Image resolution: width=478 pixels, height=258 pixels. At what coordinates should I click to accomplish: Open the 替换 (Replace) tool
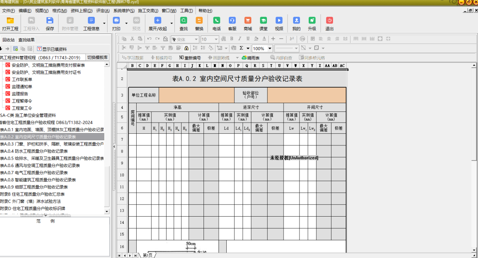coord(199,24)
